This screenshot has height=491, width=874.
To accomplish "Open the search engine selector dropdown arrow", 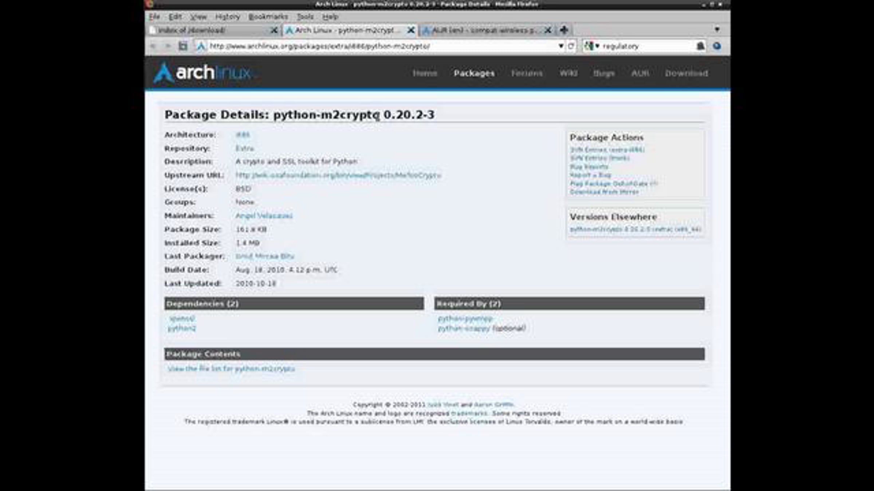I will pos(597,46).
